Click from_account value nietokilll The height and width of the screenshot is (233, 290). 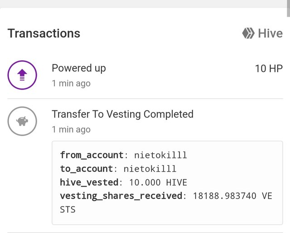(x=160, y=155)
